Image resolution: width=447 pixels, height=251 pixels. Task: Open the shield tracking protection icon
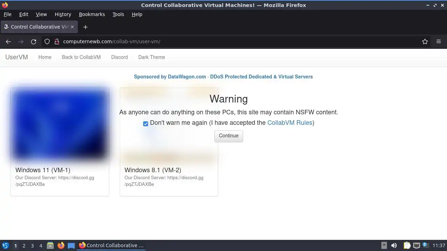(x=47, y=41)
